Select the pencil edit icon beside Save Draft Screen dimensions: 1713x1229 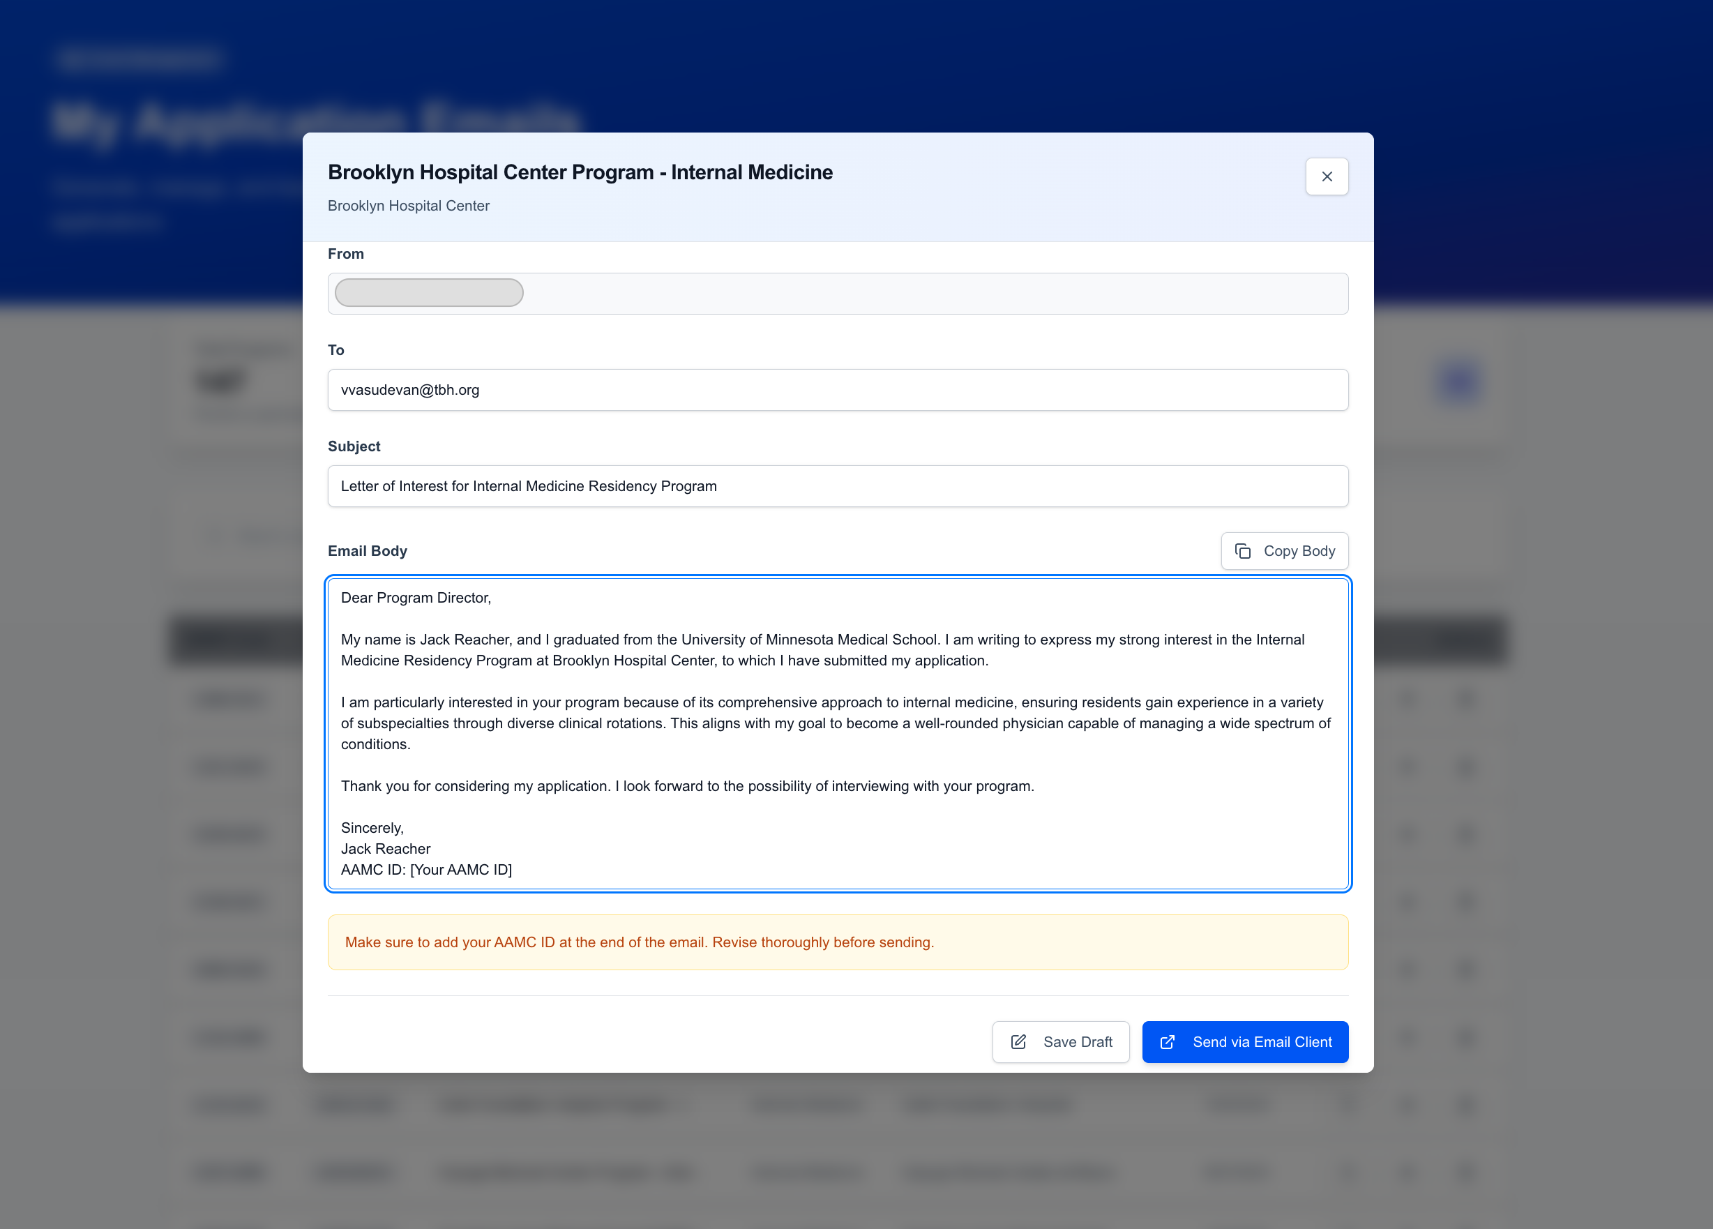click(x=1019, y=1041)
